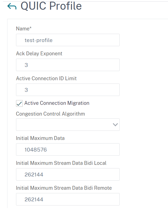Image resolution: width=168 pixels, height=216 pixels.
Task: Click Initial Maximum Stream Data Bidi Local label
Action: [61, 163]
